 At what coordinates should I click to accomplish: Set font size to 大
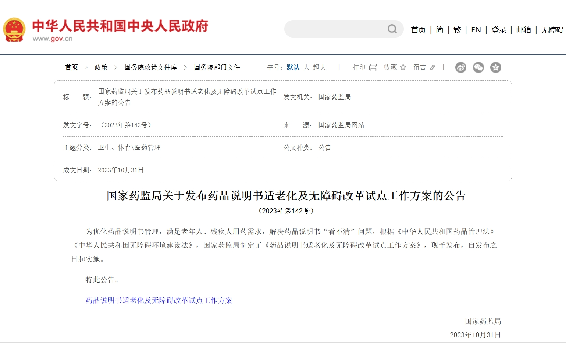306,67
